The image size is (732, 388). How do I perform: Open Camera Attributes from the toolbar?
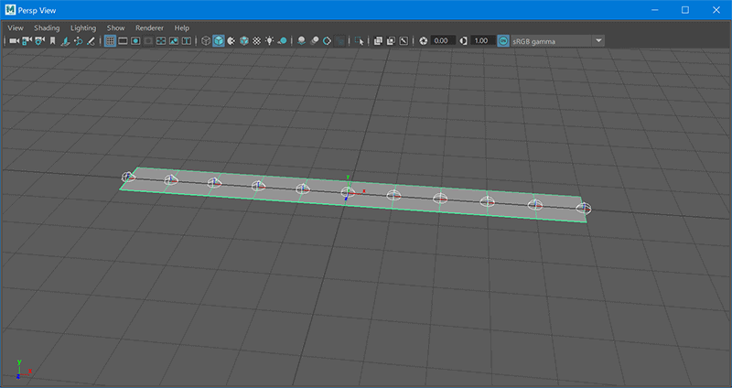(40, 41)
